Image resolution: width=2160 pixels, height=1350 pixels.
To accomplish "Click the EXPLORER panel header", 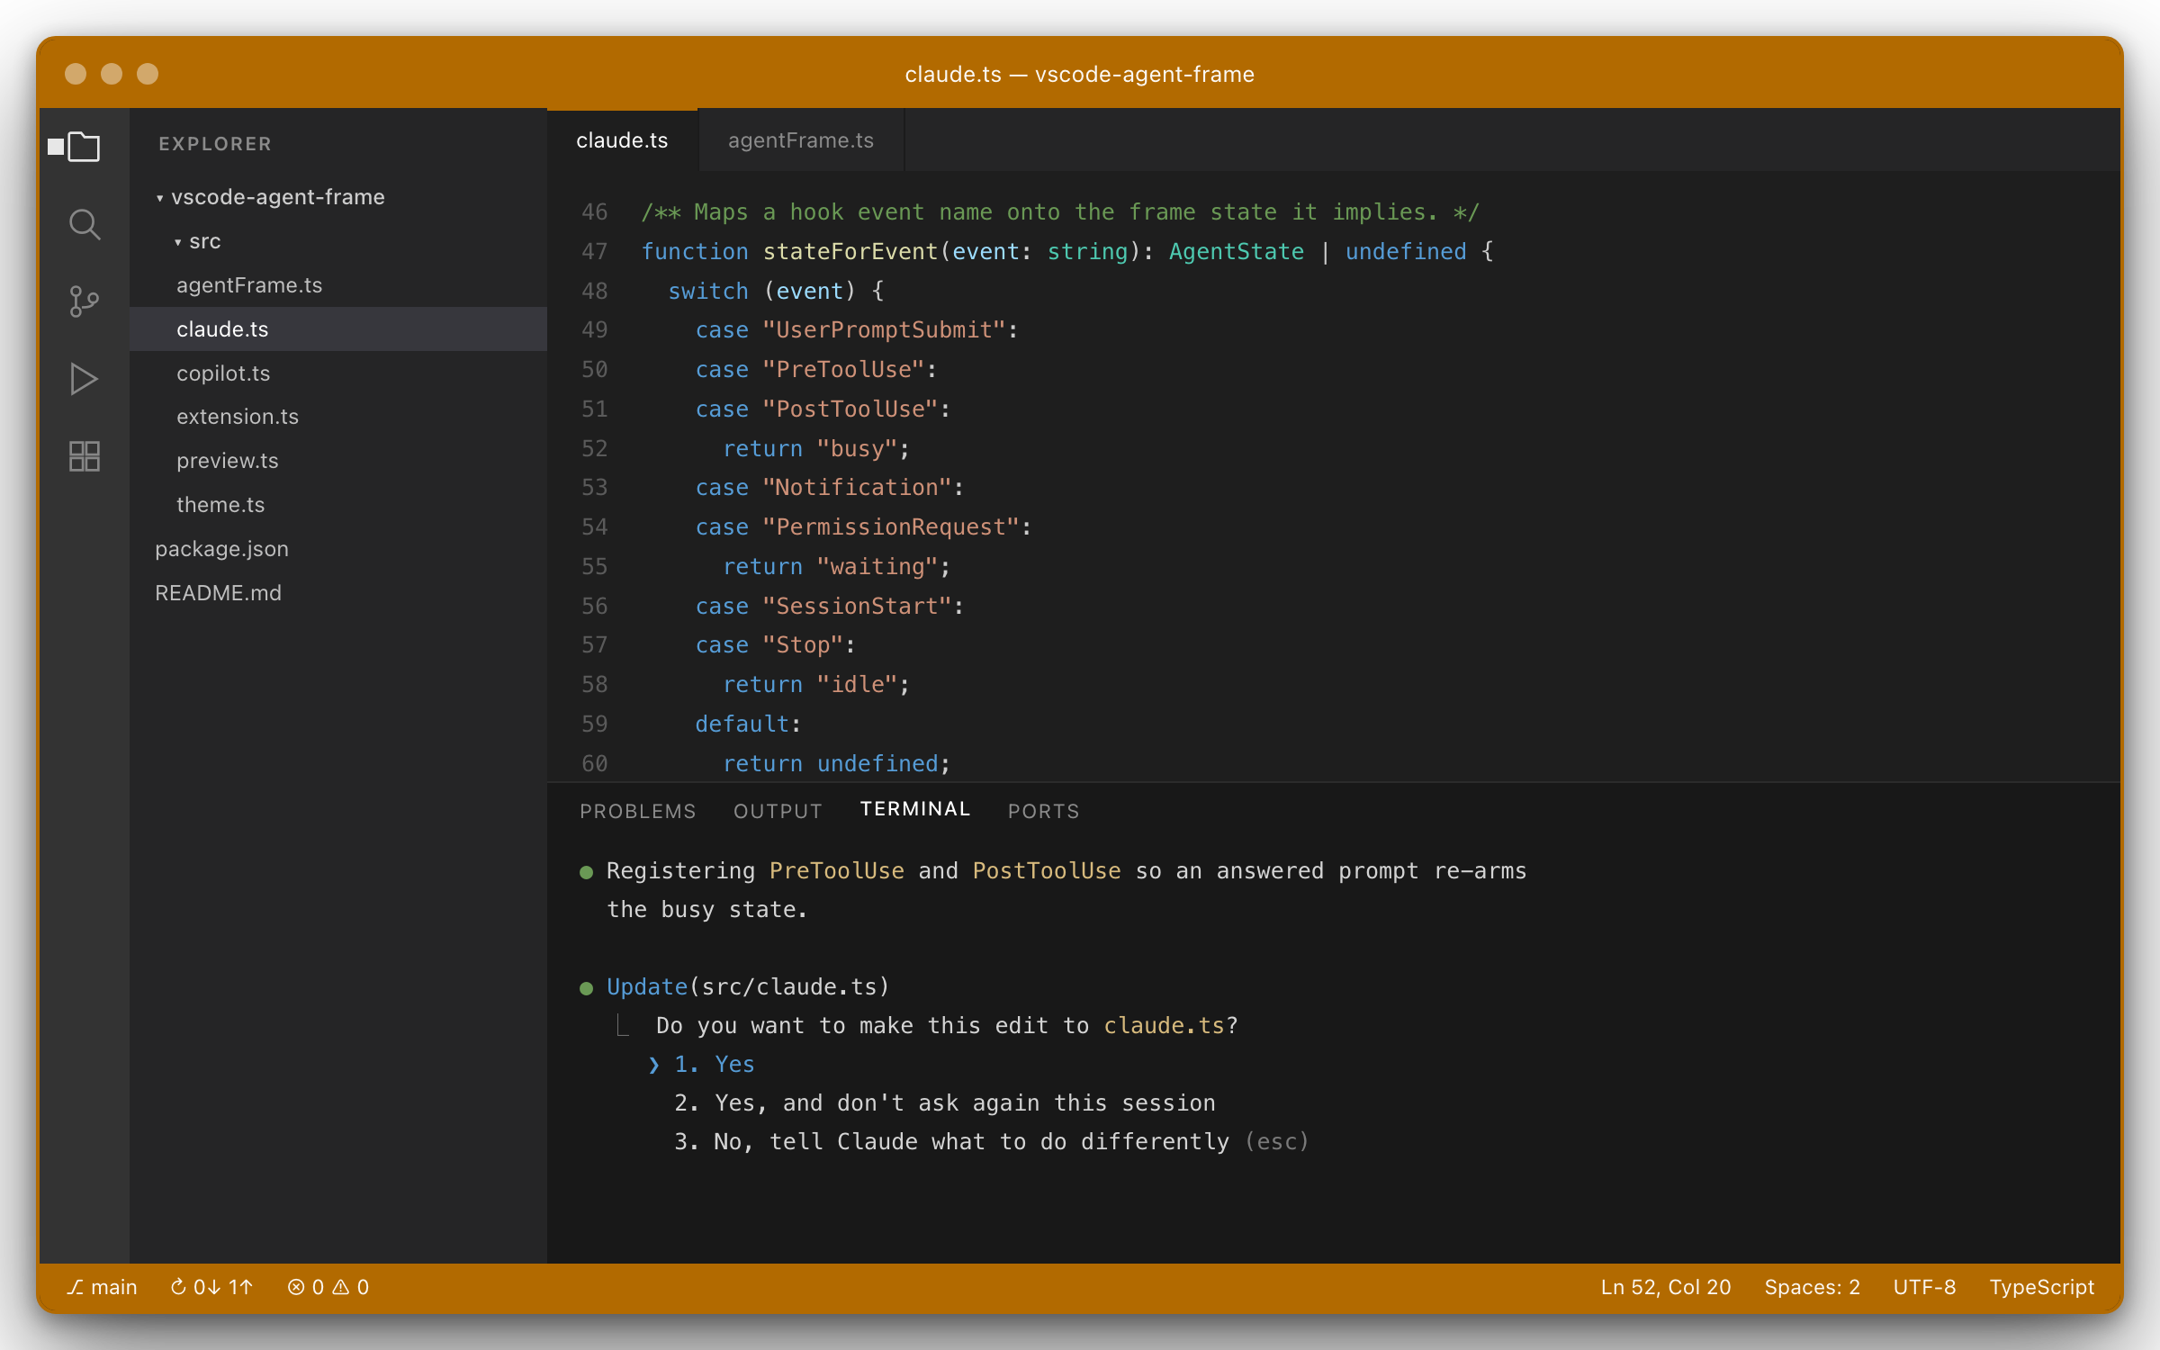I will point(215,144).
